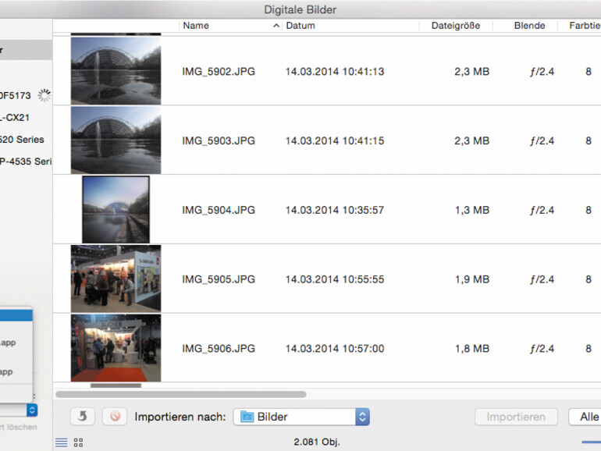
Task: Click file name IMG_5904.JPG
Action: (219, 211)
